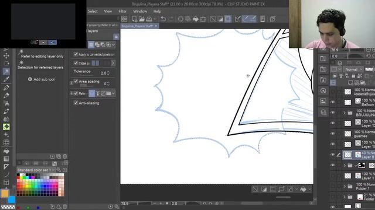Click the Snap to ruler icon
Screen dimensions: 375x210
click(237, 19)
